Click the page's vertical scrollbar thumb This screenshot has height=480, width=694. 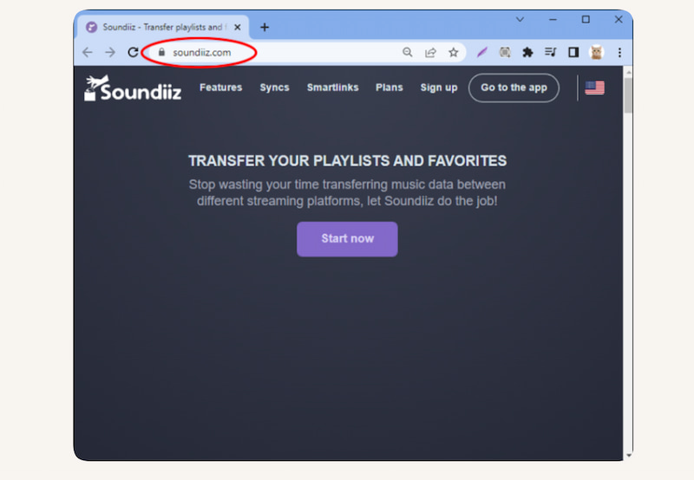pos(628,95)
